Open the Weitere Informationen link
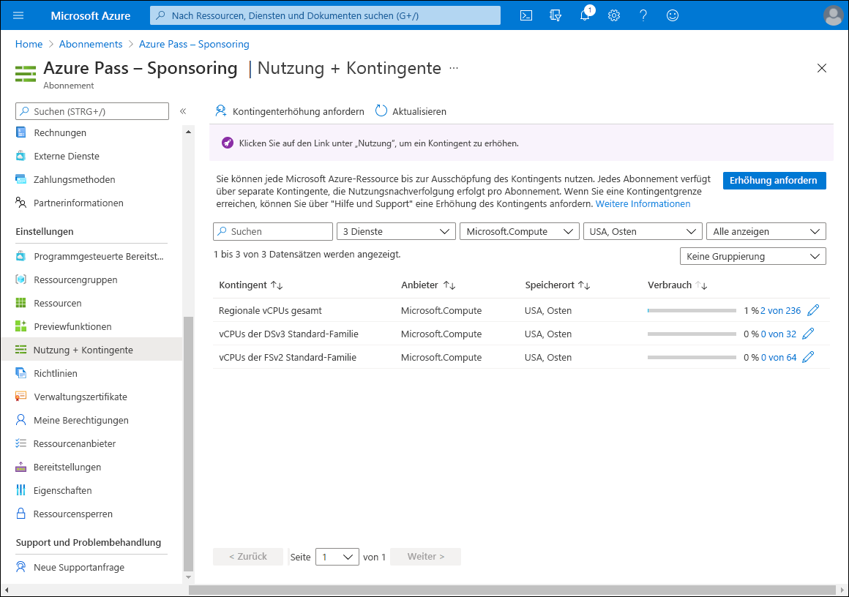This screenshot has width=849, height=597. [x=643, y=203]
